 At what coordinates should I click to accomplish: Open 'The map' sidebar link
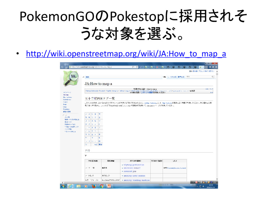pyautogui.click(x=66, y=95)
